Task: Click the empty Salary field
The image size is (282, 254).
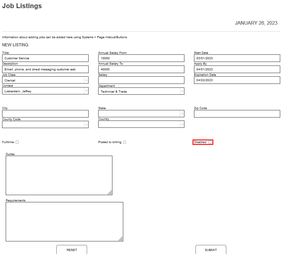Action: click(x=141, y=80)
